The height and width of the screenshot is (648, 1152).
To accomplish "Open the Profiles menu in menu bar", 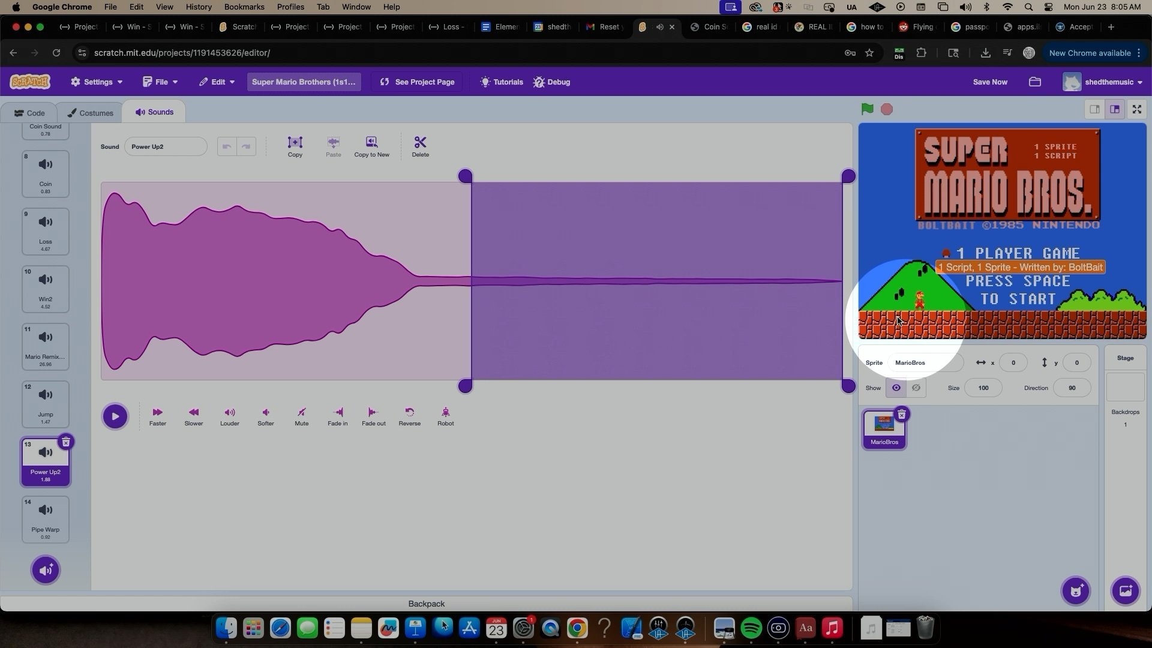I will click(290, 7).
